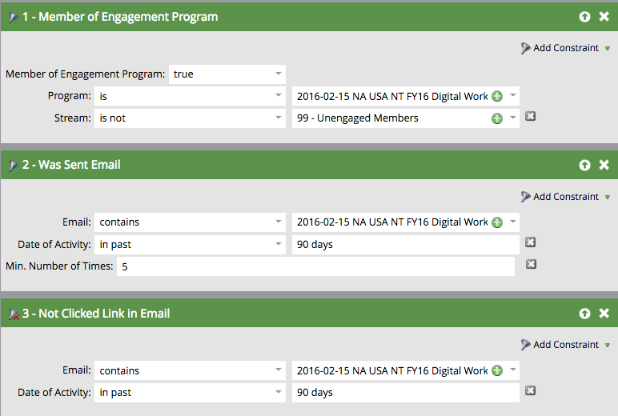
Task: Click the Min. Number of Times field
Action: [315, 266]
